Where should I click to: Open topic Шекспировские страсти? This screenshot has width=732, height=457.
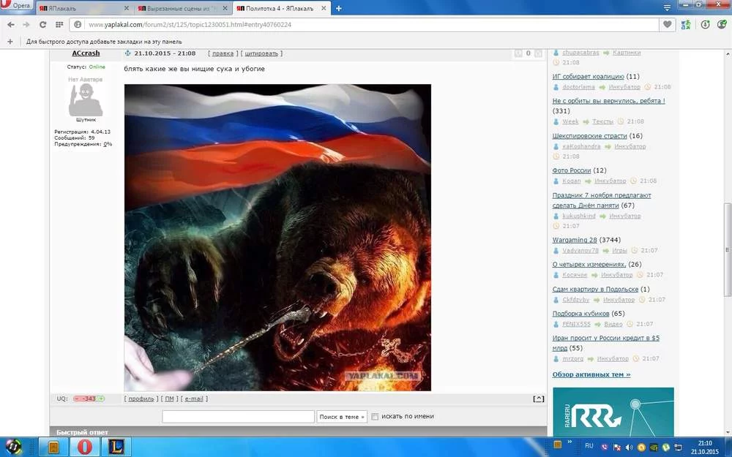pyautogui.click(x=589, y=136)
